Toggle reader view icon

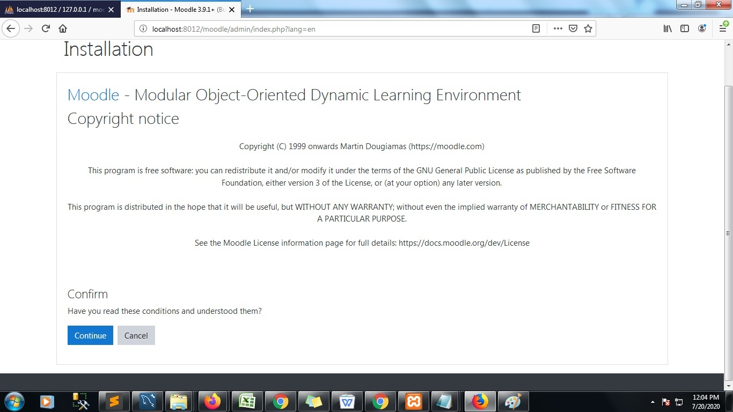point(536,28)
